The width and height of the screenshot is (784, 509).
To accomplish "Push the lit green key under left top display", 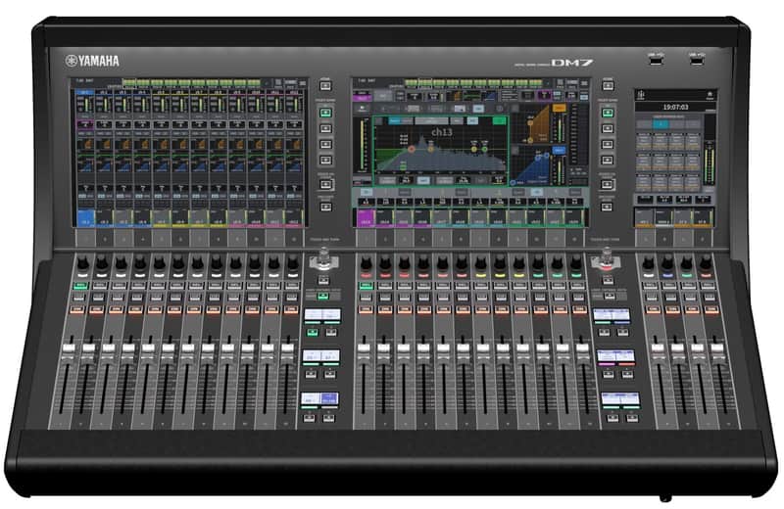I will [313, 332].
